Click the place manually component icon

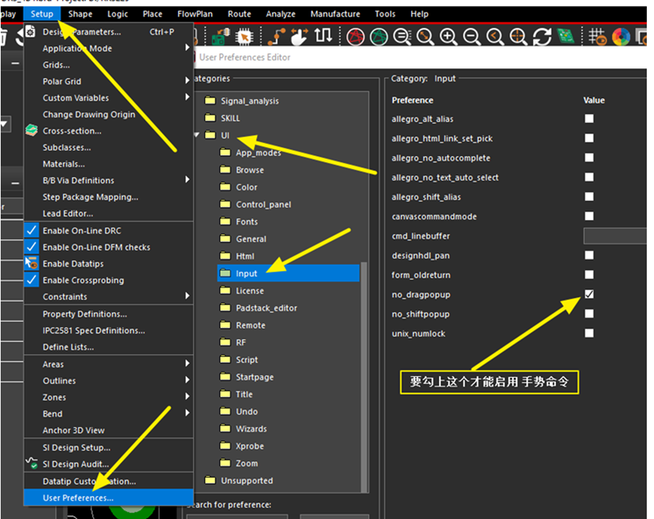pyautogui.click(x=221, y=37)
